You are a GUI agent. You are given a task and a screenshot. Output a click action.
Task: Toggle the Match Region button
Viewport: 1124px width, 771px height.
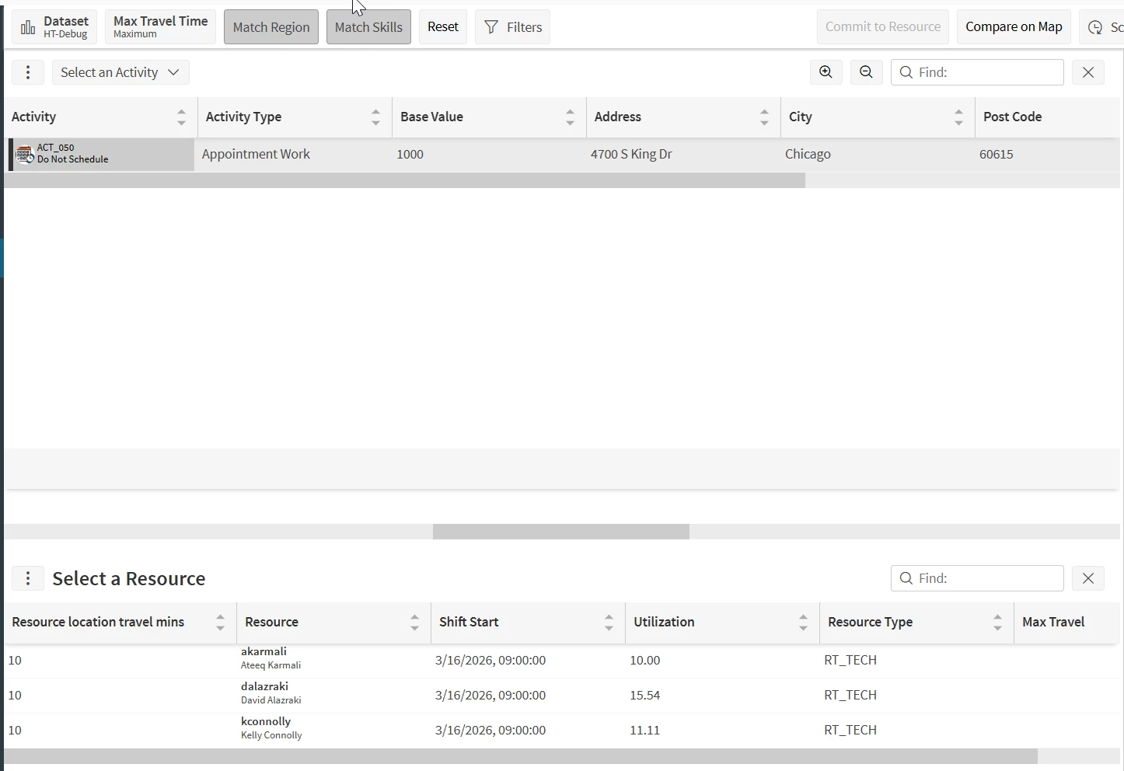tap(271, 27)
